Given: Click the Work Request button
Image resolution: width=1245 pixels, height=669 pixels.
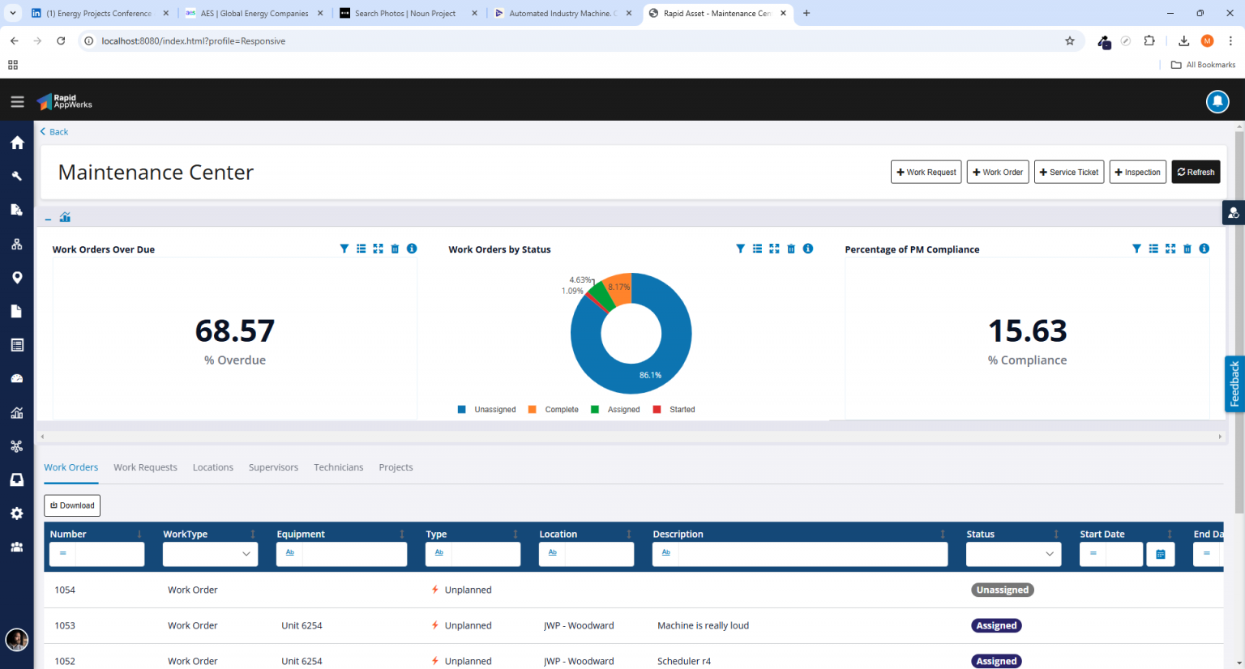Looking at the screenshot, I should (x=926, y=172).
